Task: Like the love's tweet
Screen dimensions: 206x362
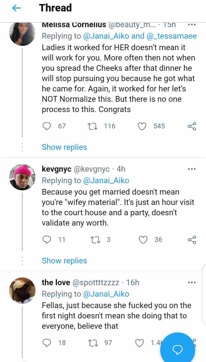Action: (x=140, y=343)
